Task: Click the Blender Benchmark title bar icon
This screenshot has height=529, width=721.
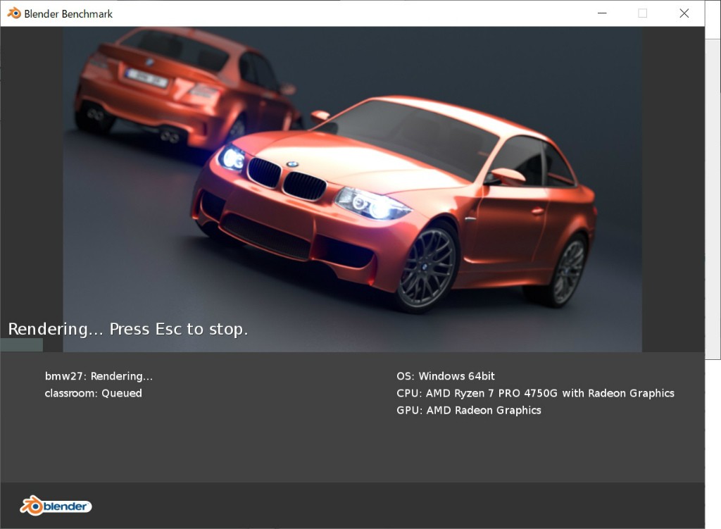Action: tap(14, 13)
